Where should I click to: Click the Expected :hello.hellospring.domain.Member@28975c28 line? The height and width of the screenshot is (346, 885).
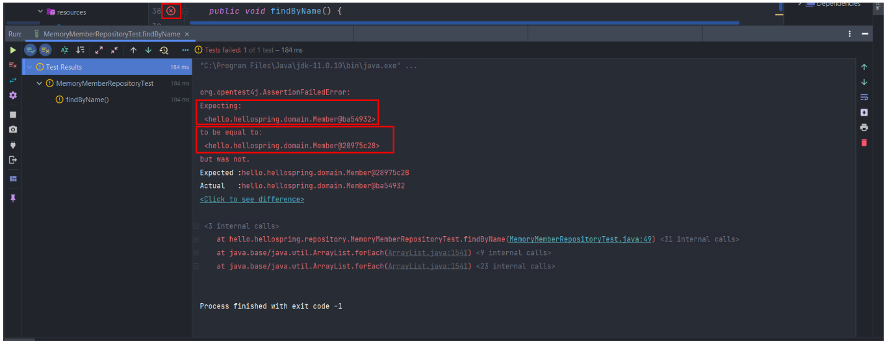pyautogui.click(x=304, y=172)
